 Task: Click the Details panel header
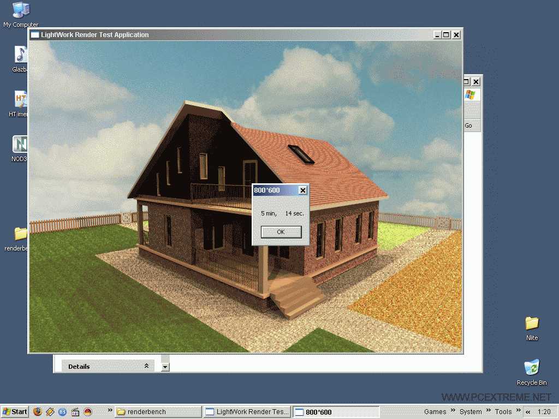[x=108, y=366]
